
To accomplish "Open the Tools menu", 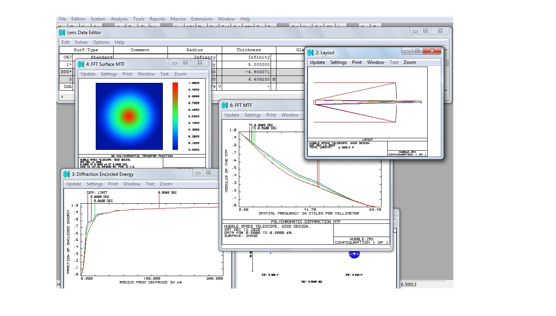I will (x=138, y=19).
